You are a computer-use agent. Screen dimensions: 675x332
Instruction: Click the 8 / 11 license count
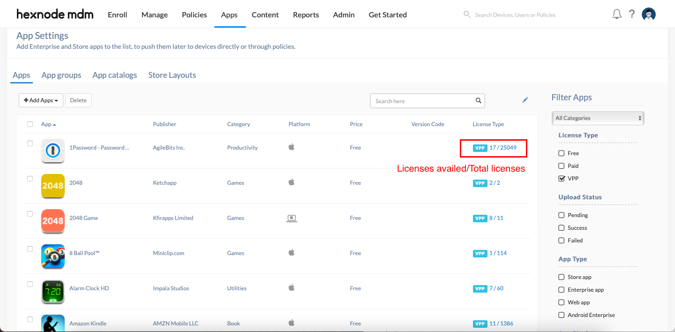[x=496, y=218]
